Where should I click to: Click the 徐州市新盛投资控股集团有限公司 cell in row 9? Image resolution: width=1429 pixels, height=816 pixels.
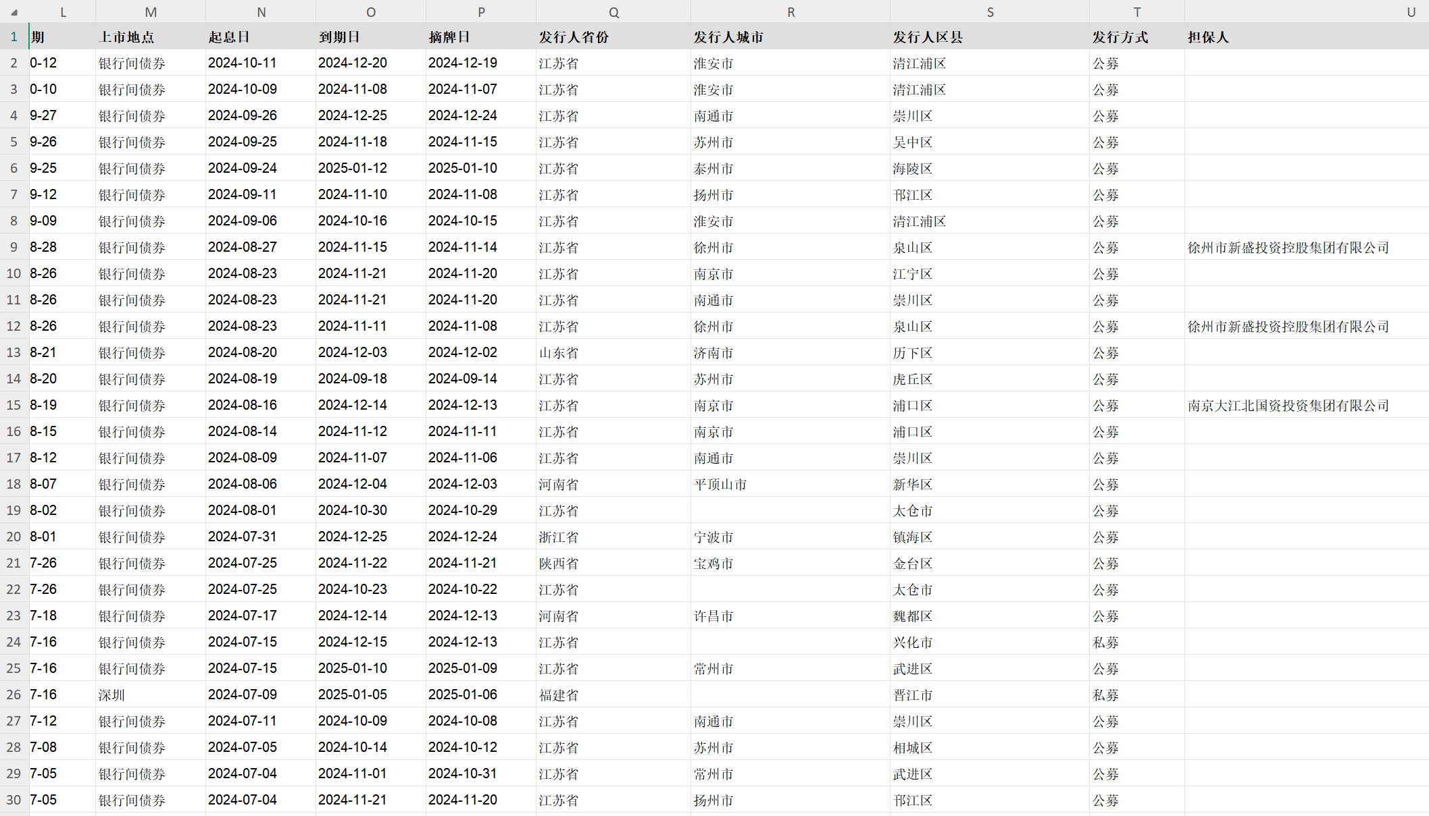point(1288,247)
